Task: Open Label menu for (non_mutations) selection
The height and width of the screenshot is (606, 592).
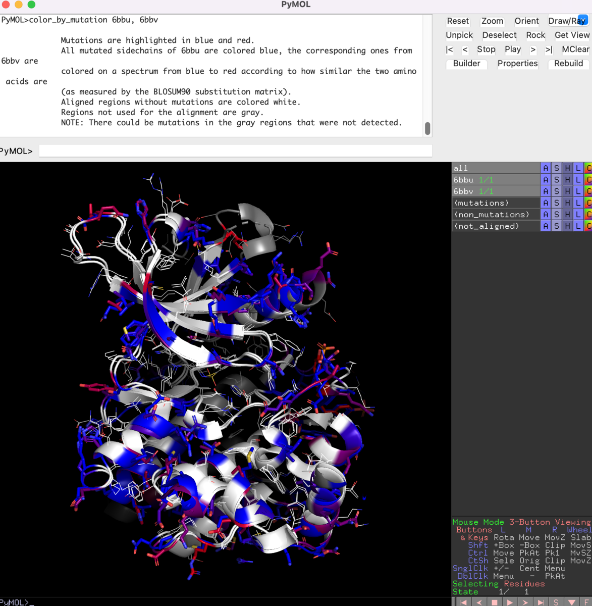Action: 578,215
